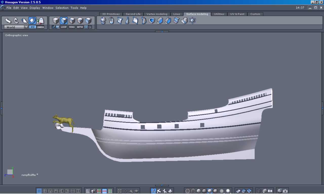Expand the bottom panel handle

coord(162,186)
